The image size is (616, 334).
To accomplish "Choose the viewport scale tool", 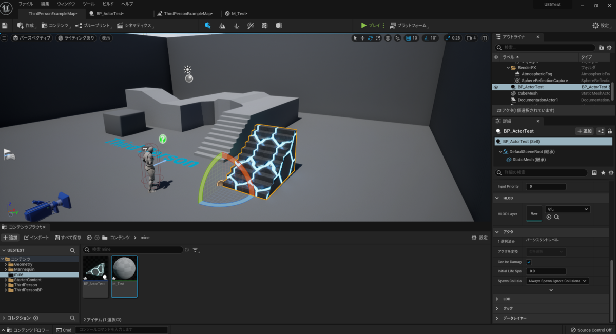I will point(378,38).
